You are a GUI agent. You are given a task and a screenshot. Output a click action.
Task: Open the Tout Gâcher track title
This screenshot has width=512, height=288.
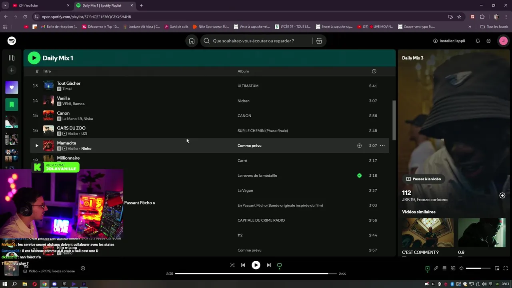click(69, 83)
